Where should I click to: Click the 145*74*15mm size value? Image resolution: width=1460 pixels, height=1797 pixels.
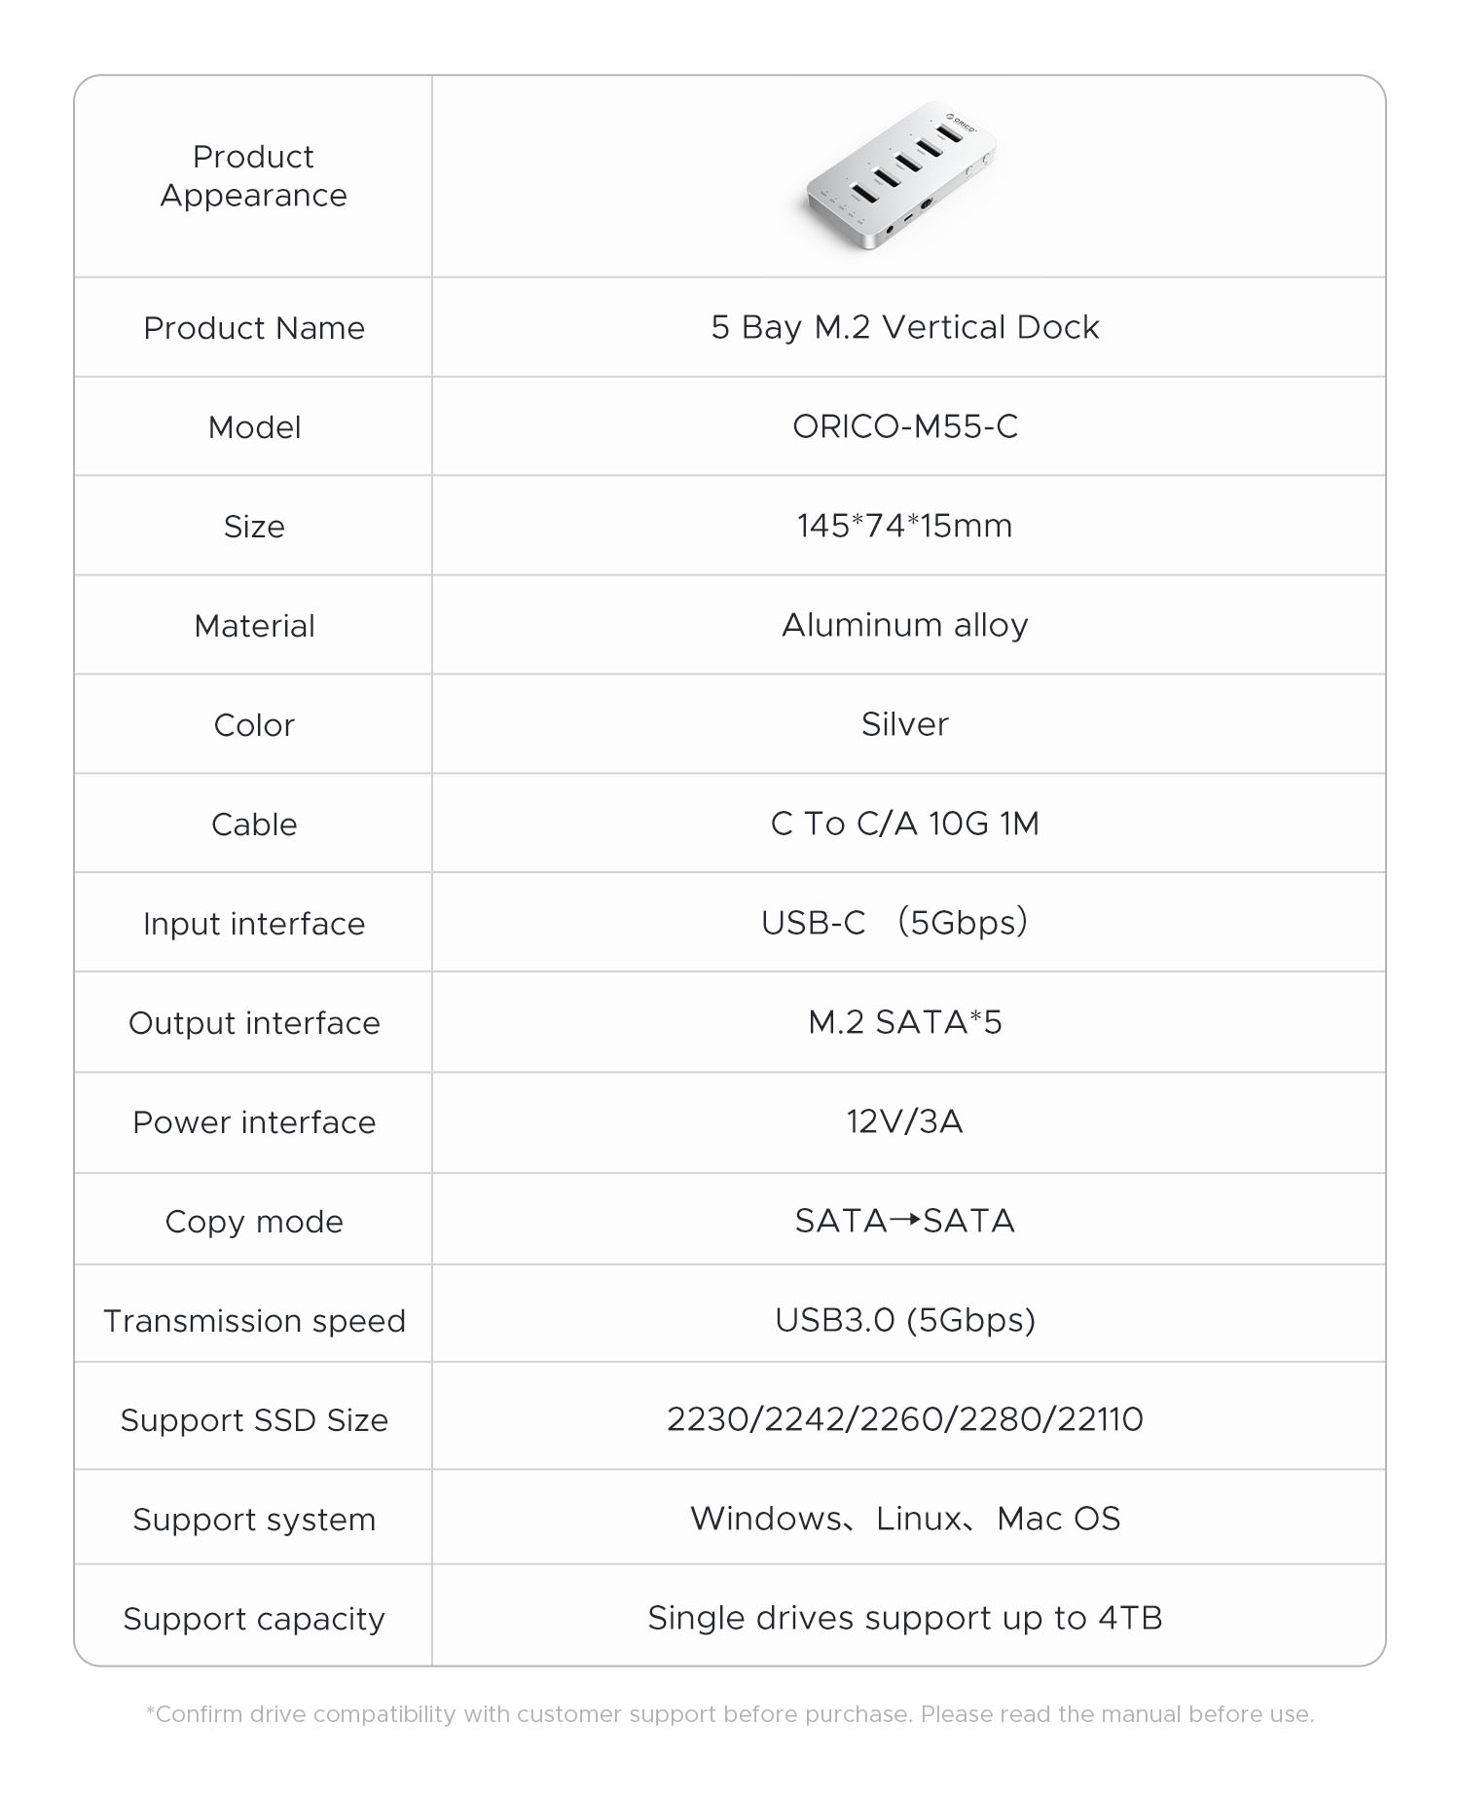pyautogui.click(x=904, y=526)
